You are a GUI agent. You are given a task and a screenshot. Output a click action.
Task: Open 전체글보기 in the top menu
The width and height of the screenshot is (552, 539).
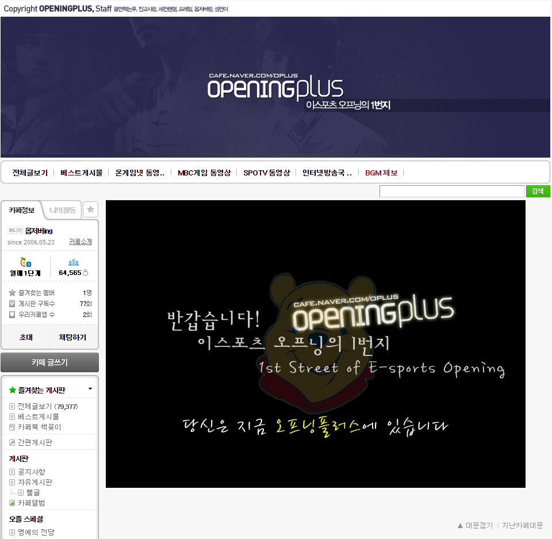(30, 173)
